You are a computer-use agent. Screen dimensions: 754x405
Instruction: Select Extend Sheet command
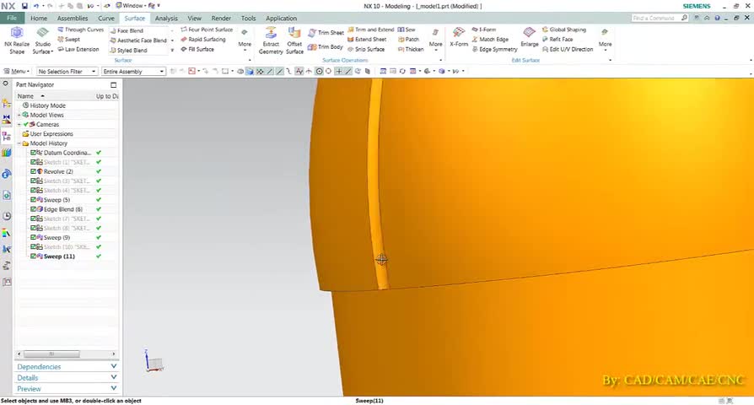pos(366,40)
